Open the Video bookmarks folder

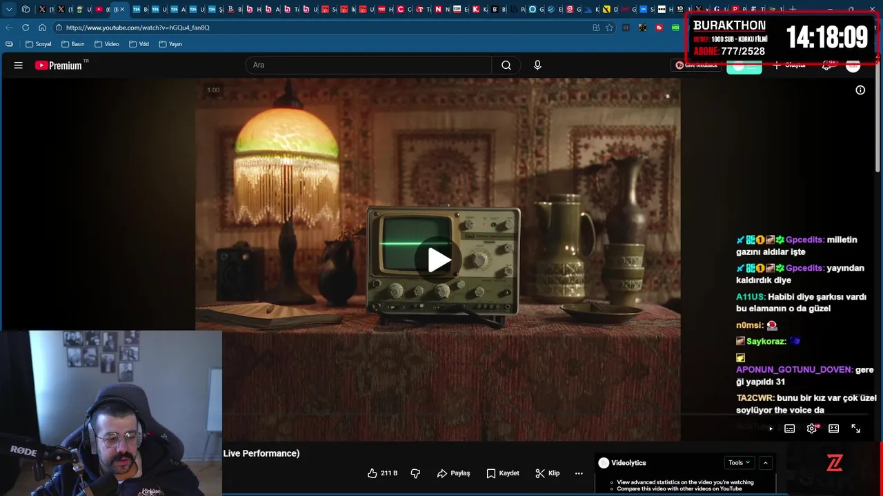107,44
